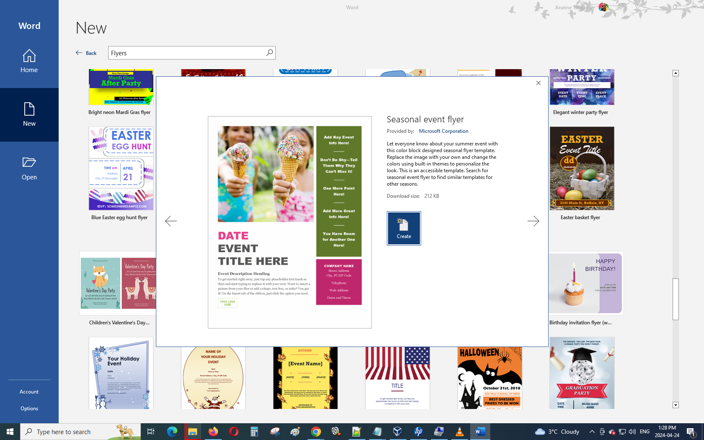
Task: Launch VLC media player from taskbar
Action: coord(459,432)
